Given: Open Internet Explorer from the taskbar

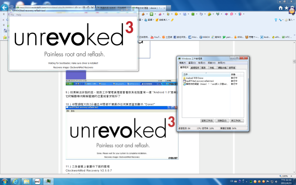Looking at the screenshot, I should [x=15, y=181].
